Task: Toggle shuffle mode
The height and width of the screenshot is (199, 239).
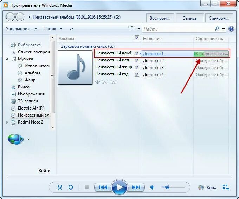Action: pos(60,187)
